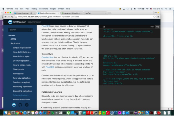Switch to the New Tab tab
This screenshot has height=123, width=174.
tap(95, 13)
